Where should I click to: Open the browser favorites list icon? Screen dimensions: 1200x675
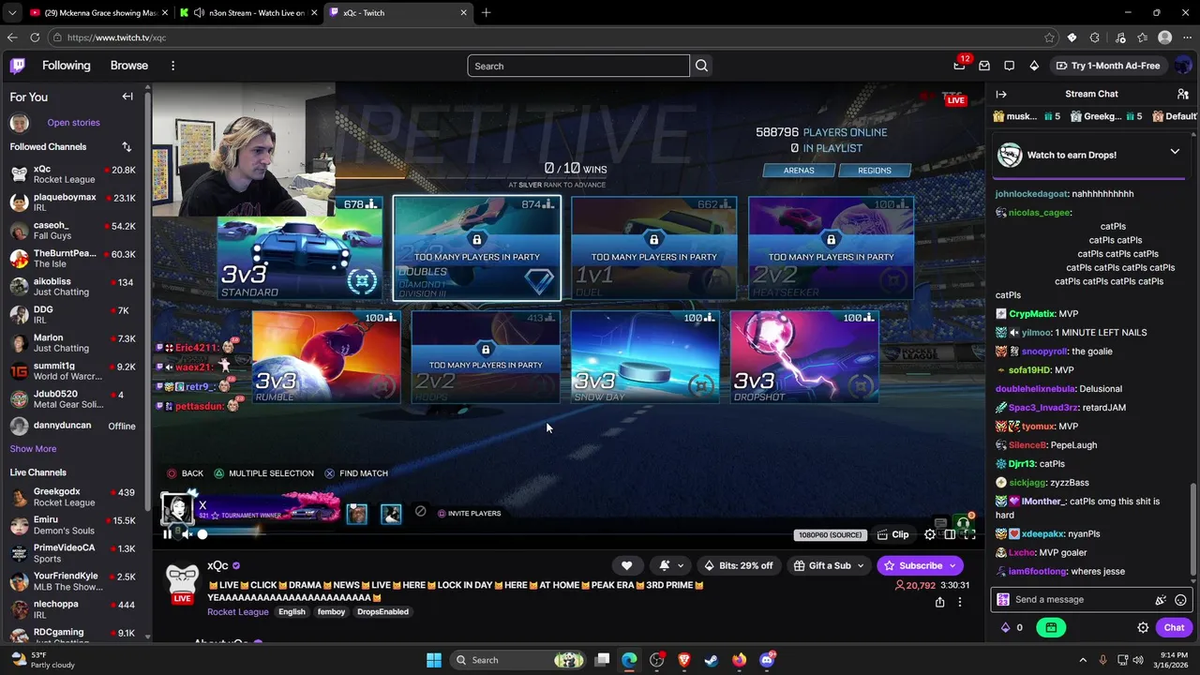point(1142,37)
